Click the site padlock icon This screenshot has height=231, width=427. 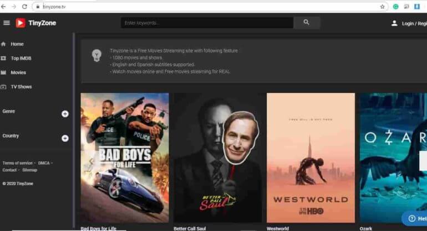38,7
